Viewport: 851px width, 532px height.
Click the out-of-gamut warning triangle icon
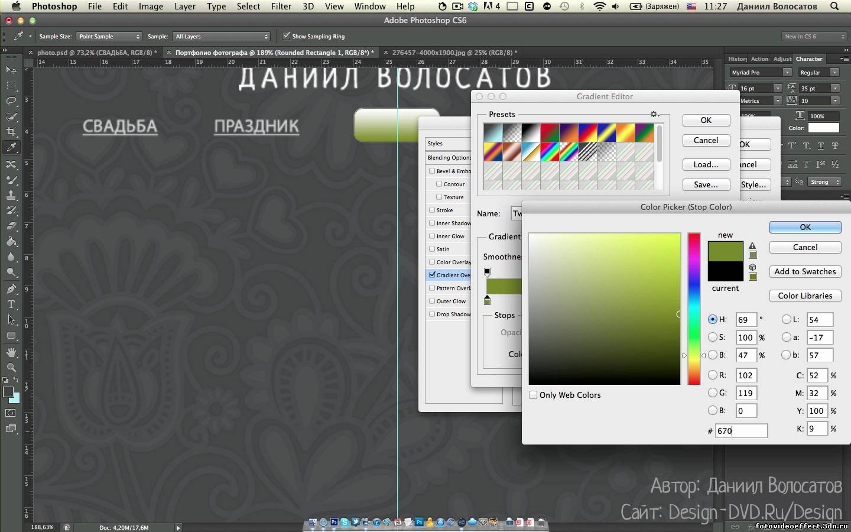752,246
